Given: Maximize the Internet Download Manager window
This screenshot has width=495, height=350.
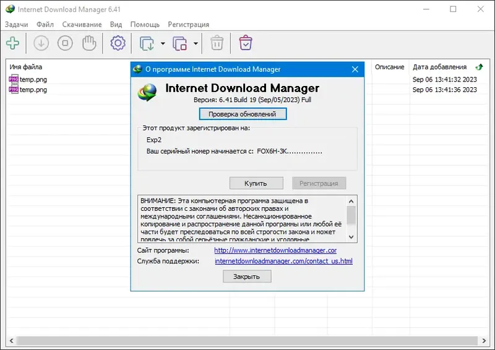Looking at the screenshot, I should click(x=454, y=9).
